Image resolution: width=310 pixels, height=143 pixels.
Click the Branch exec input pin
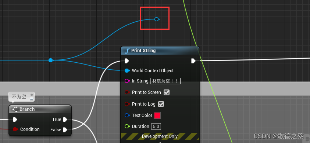(15, 120)
